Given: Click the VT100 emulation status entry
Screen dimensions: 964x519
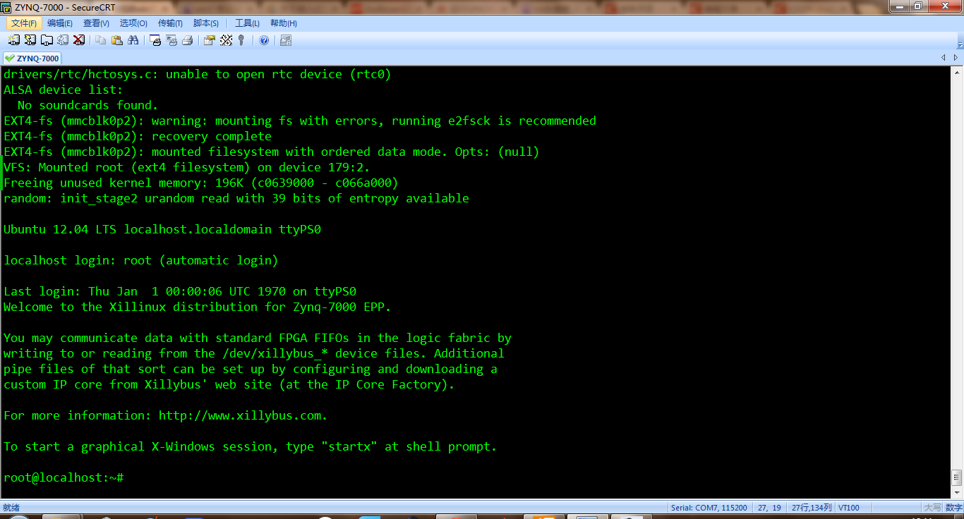Looking at the screenshot, I should pyautogui.click(x=848, y=508).
